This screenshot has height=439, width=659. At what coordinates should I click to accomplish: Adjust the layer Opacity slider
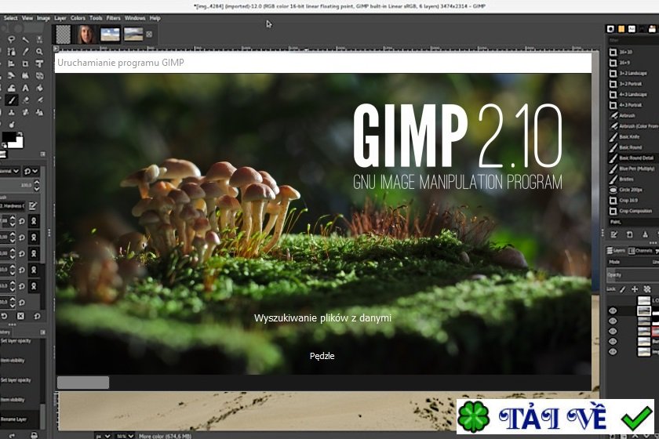click(x=632, y=275)
